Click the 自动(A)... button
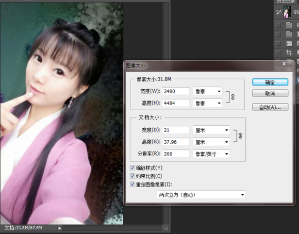 (x=270, y=107)
